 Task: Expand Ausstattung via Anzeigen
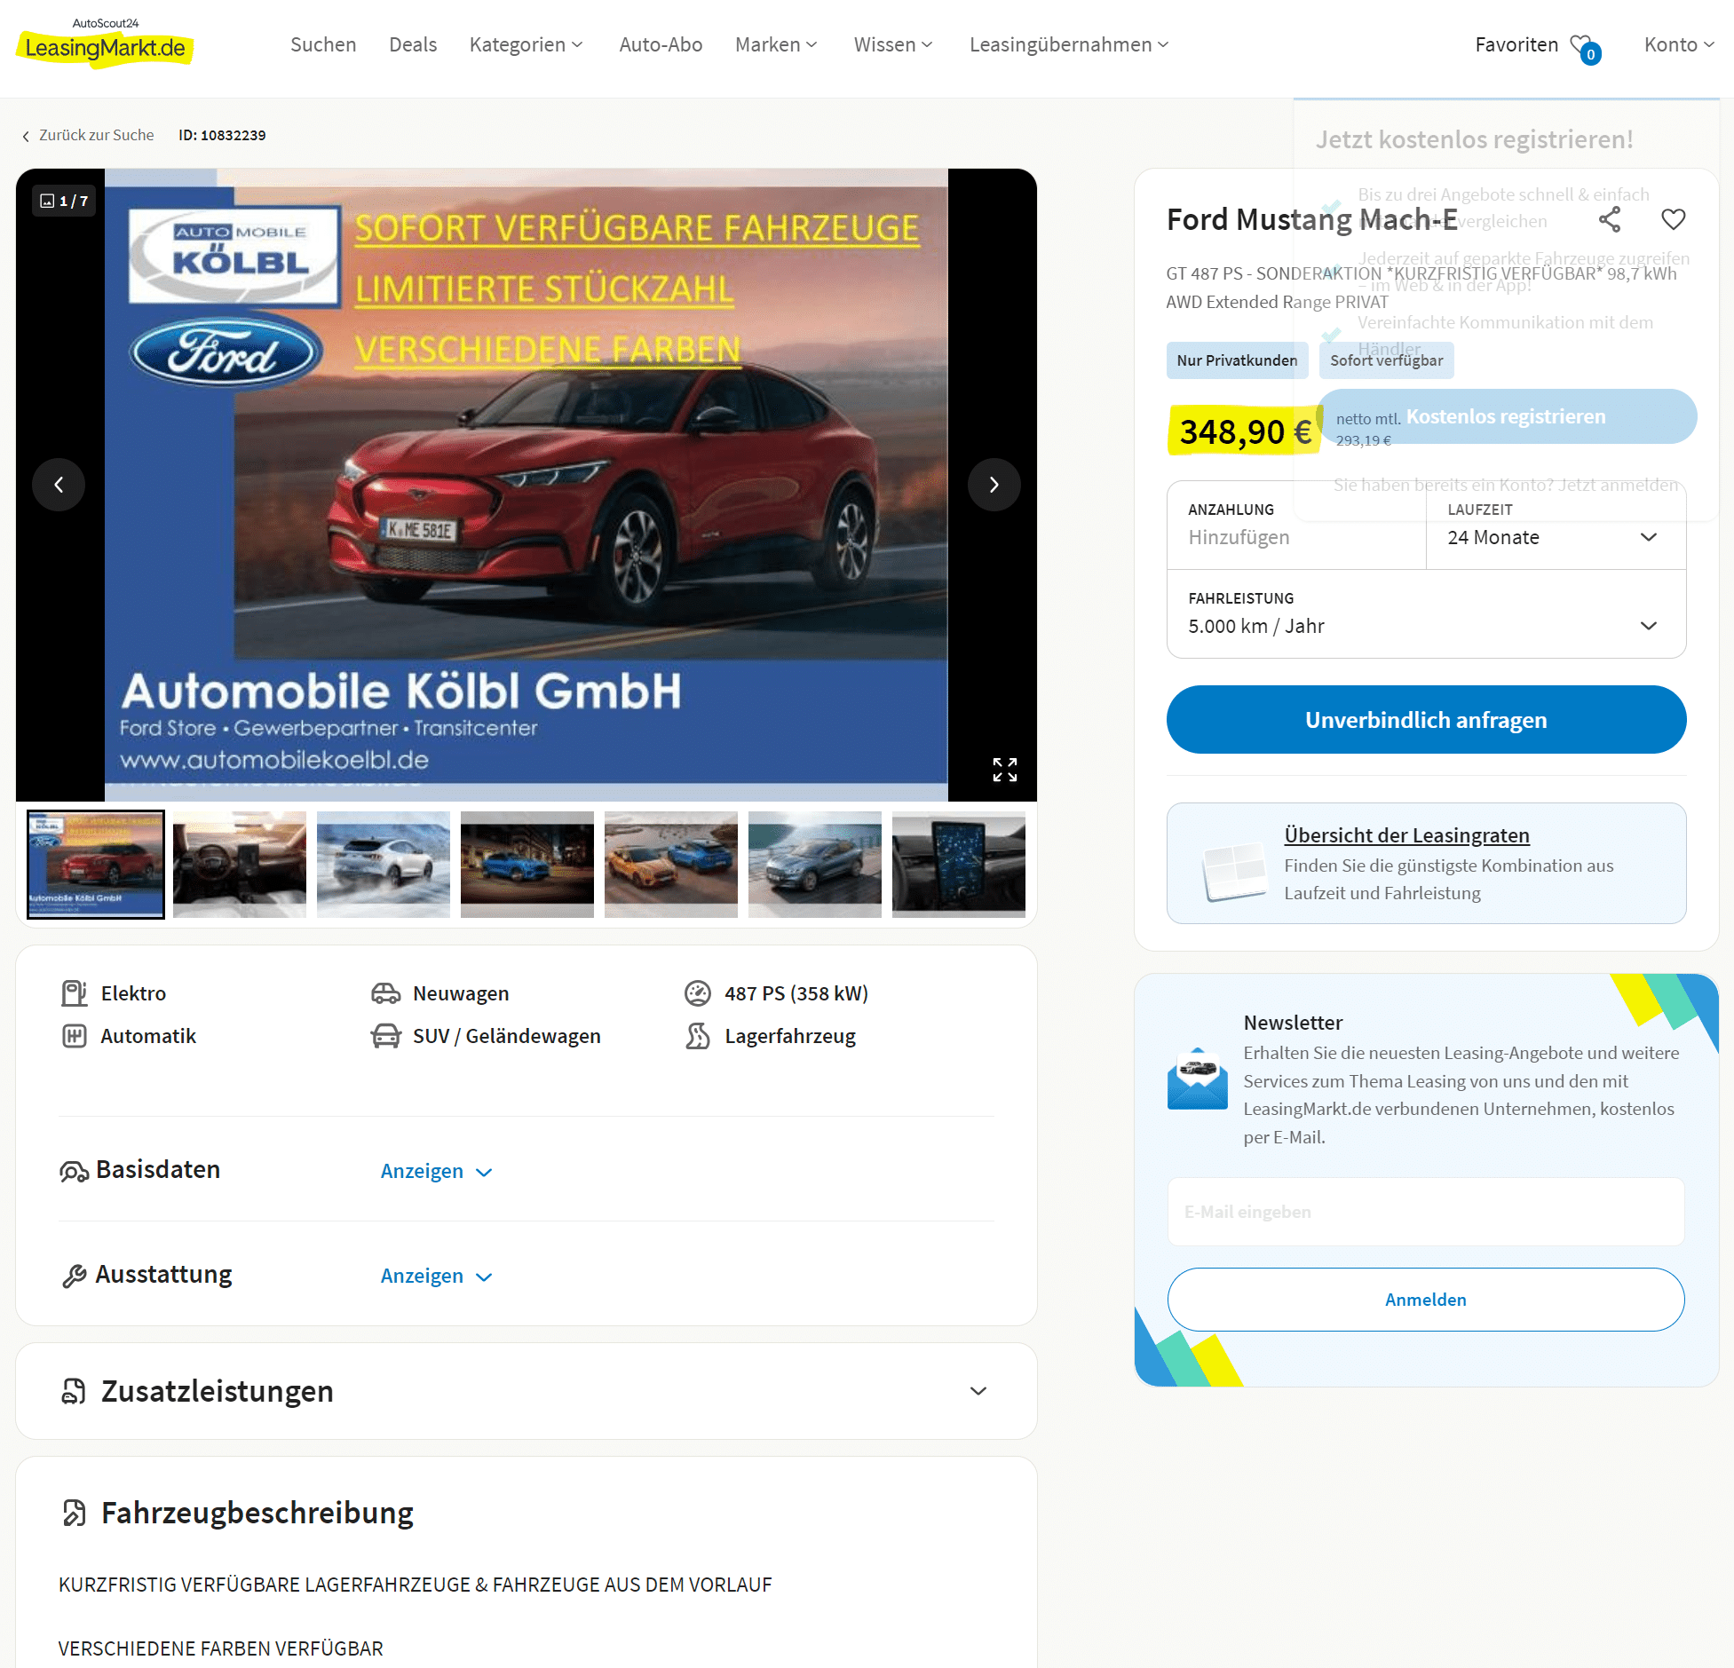coord(436,1276)
